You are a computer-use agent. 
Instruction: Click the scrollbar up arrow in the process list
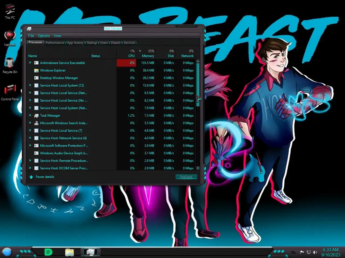click(x=198, y=61)
